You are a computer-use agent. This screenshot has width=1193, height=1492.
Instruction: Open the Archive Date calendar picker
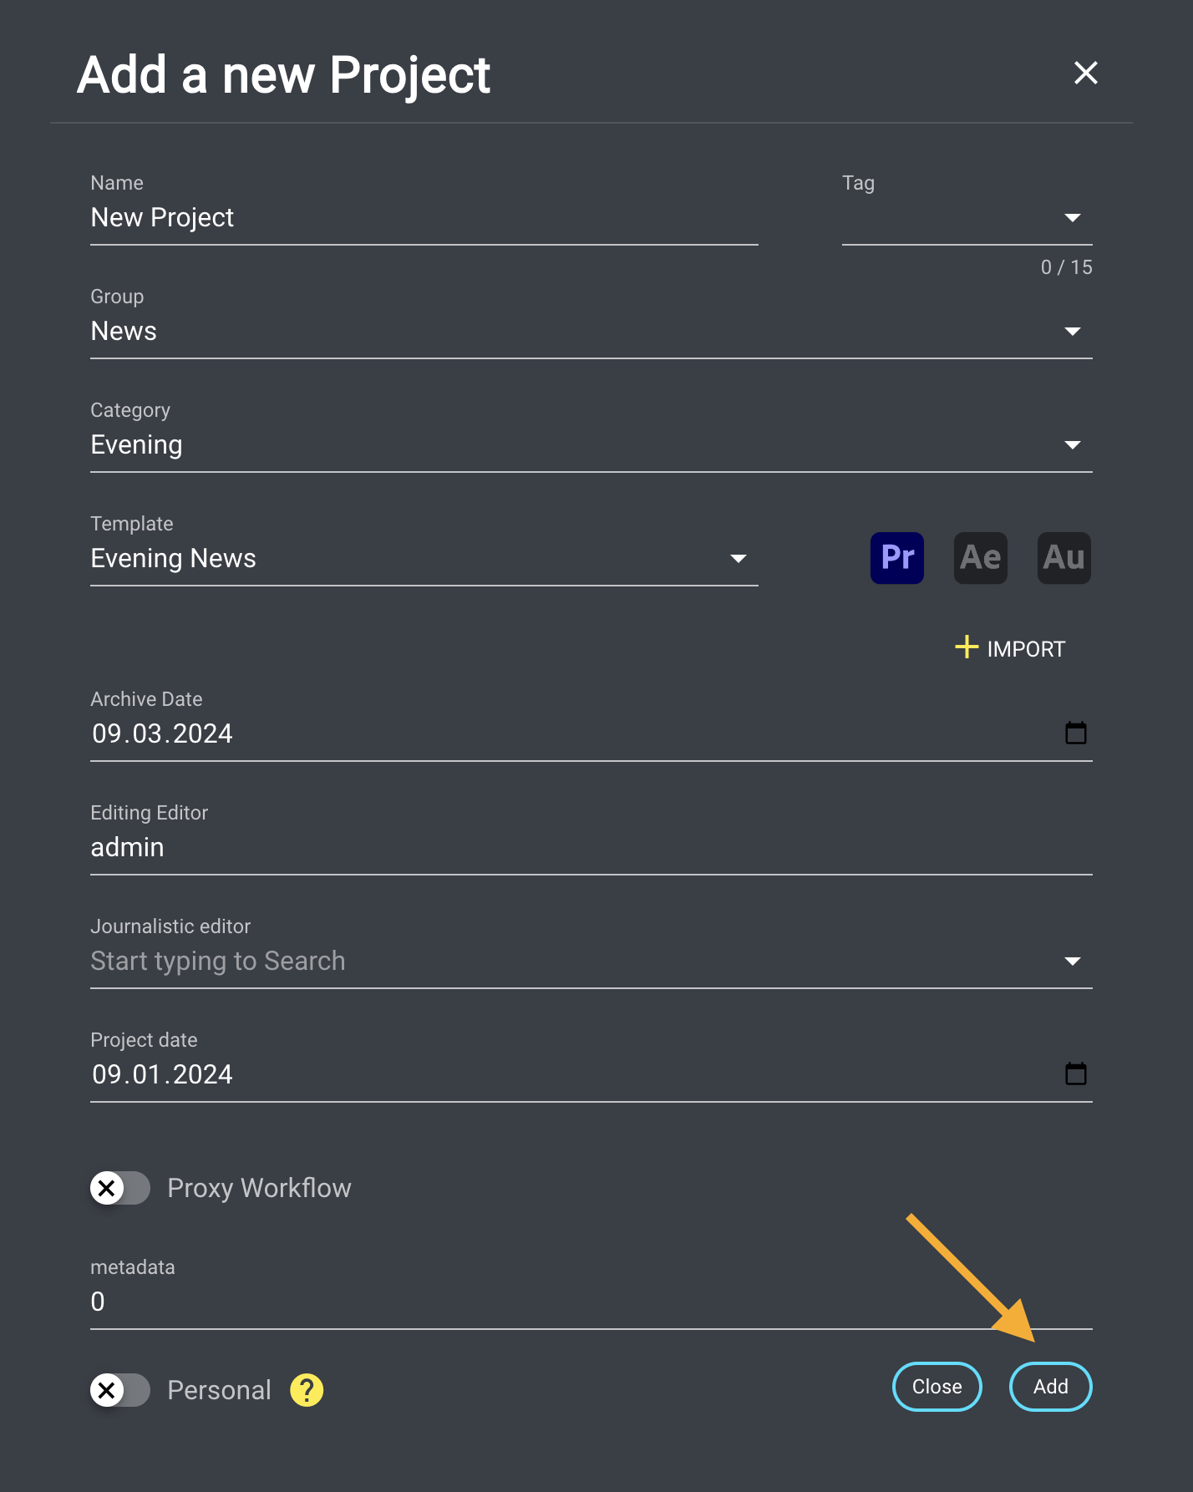point(1075,733)
